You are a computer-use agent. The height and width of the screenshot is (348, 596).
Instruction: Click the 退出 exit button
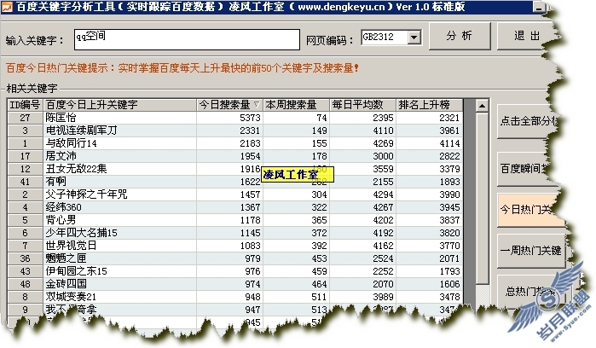click(x=526, y=36)
